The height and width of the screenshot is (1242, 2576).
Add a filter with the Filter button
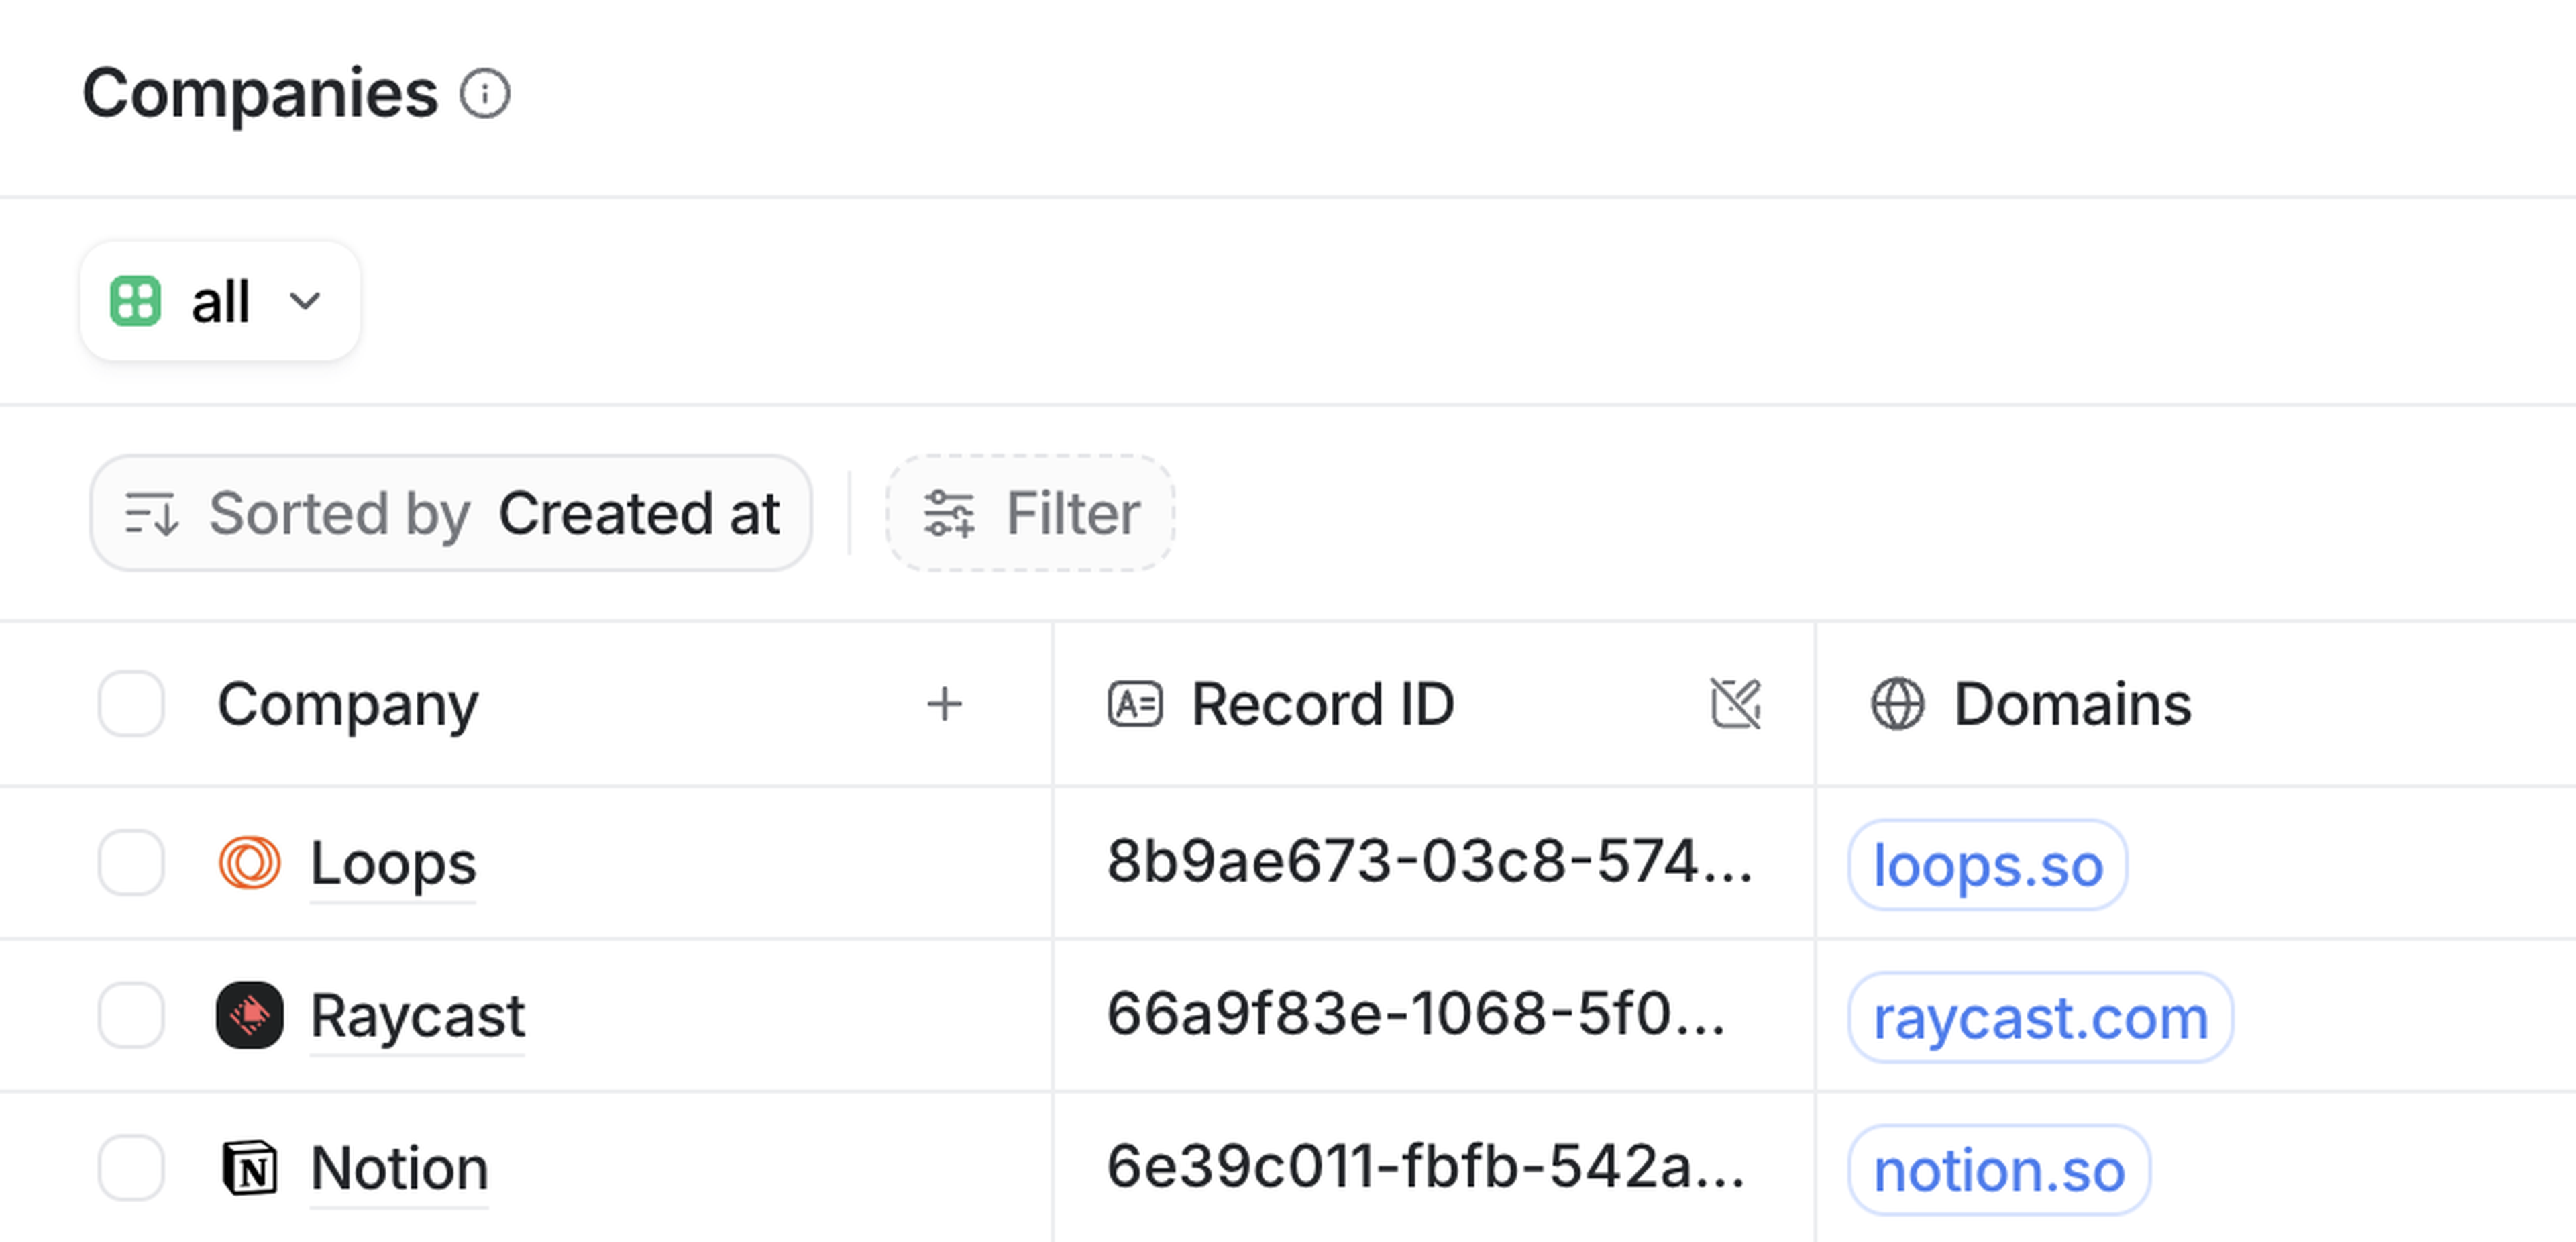(x=1030, y=514)
